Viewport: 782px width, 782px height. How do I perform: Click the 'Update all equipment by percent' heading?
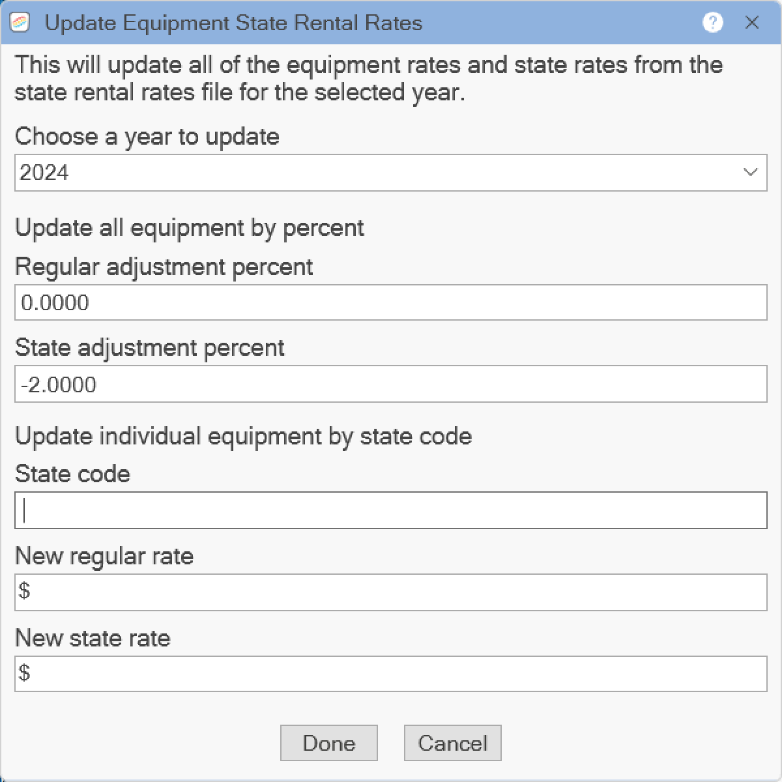pyautogui.click(x=190, y=228)
